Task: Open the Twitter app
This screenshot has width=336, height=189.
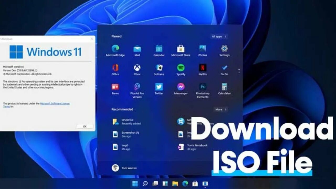Action: (x=159, y=89)
